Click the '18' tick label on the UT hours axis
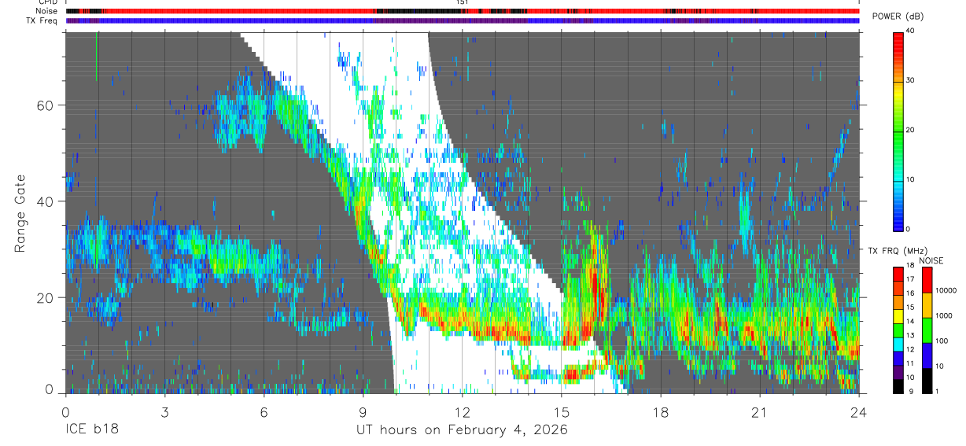The image size is (966, 446). click(x=661, y=412)
